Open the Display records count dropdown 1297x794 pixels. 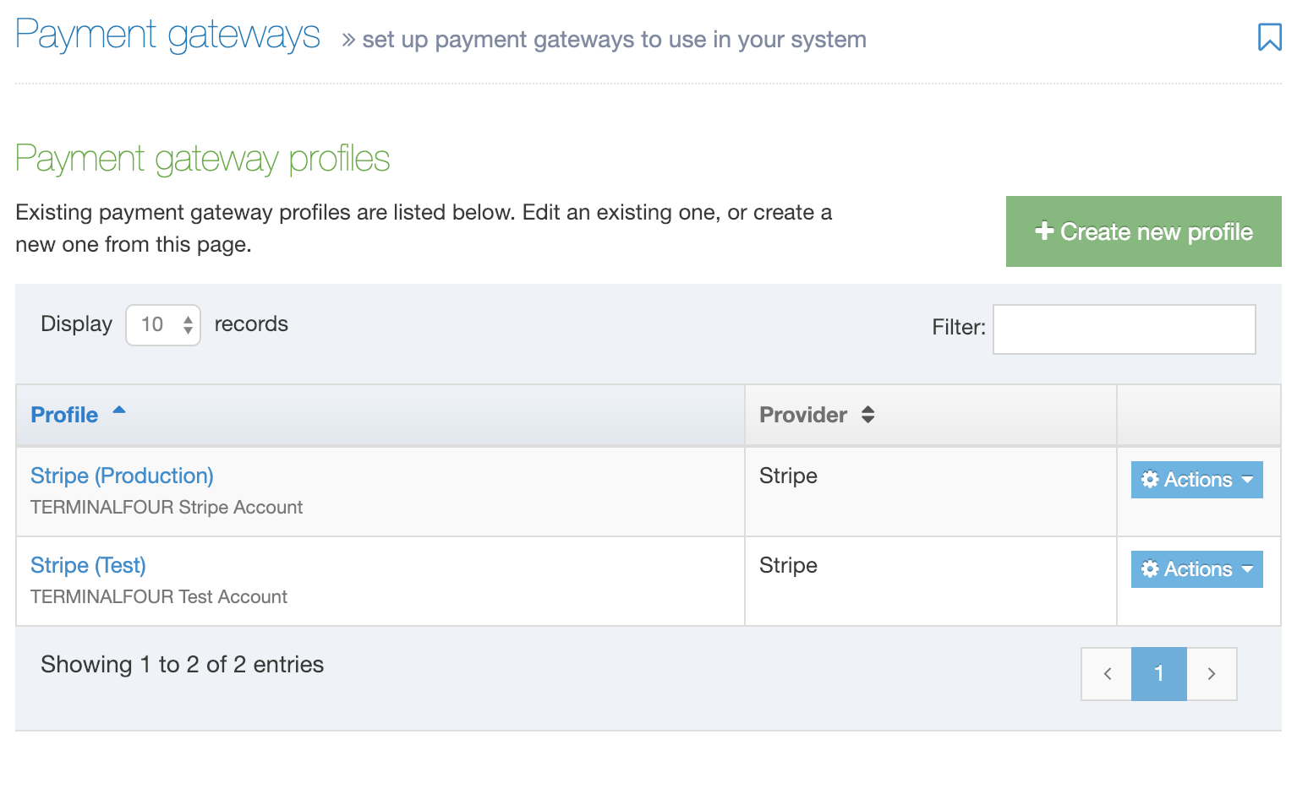163,325
